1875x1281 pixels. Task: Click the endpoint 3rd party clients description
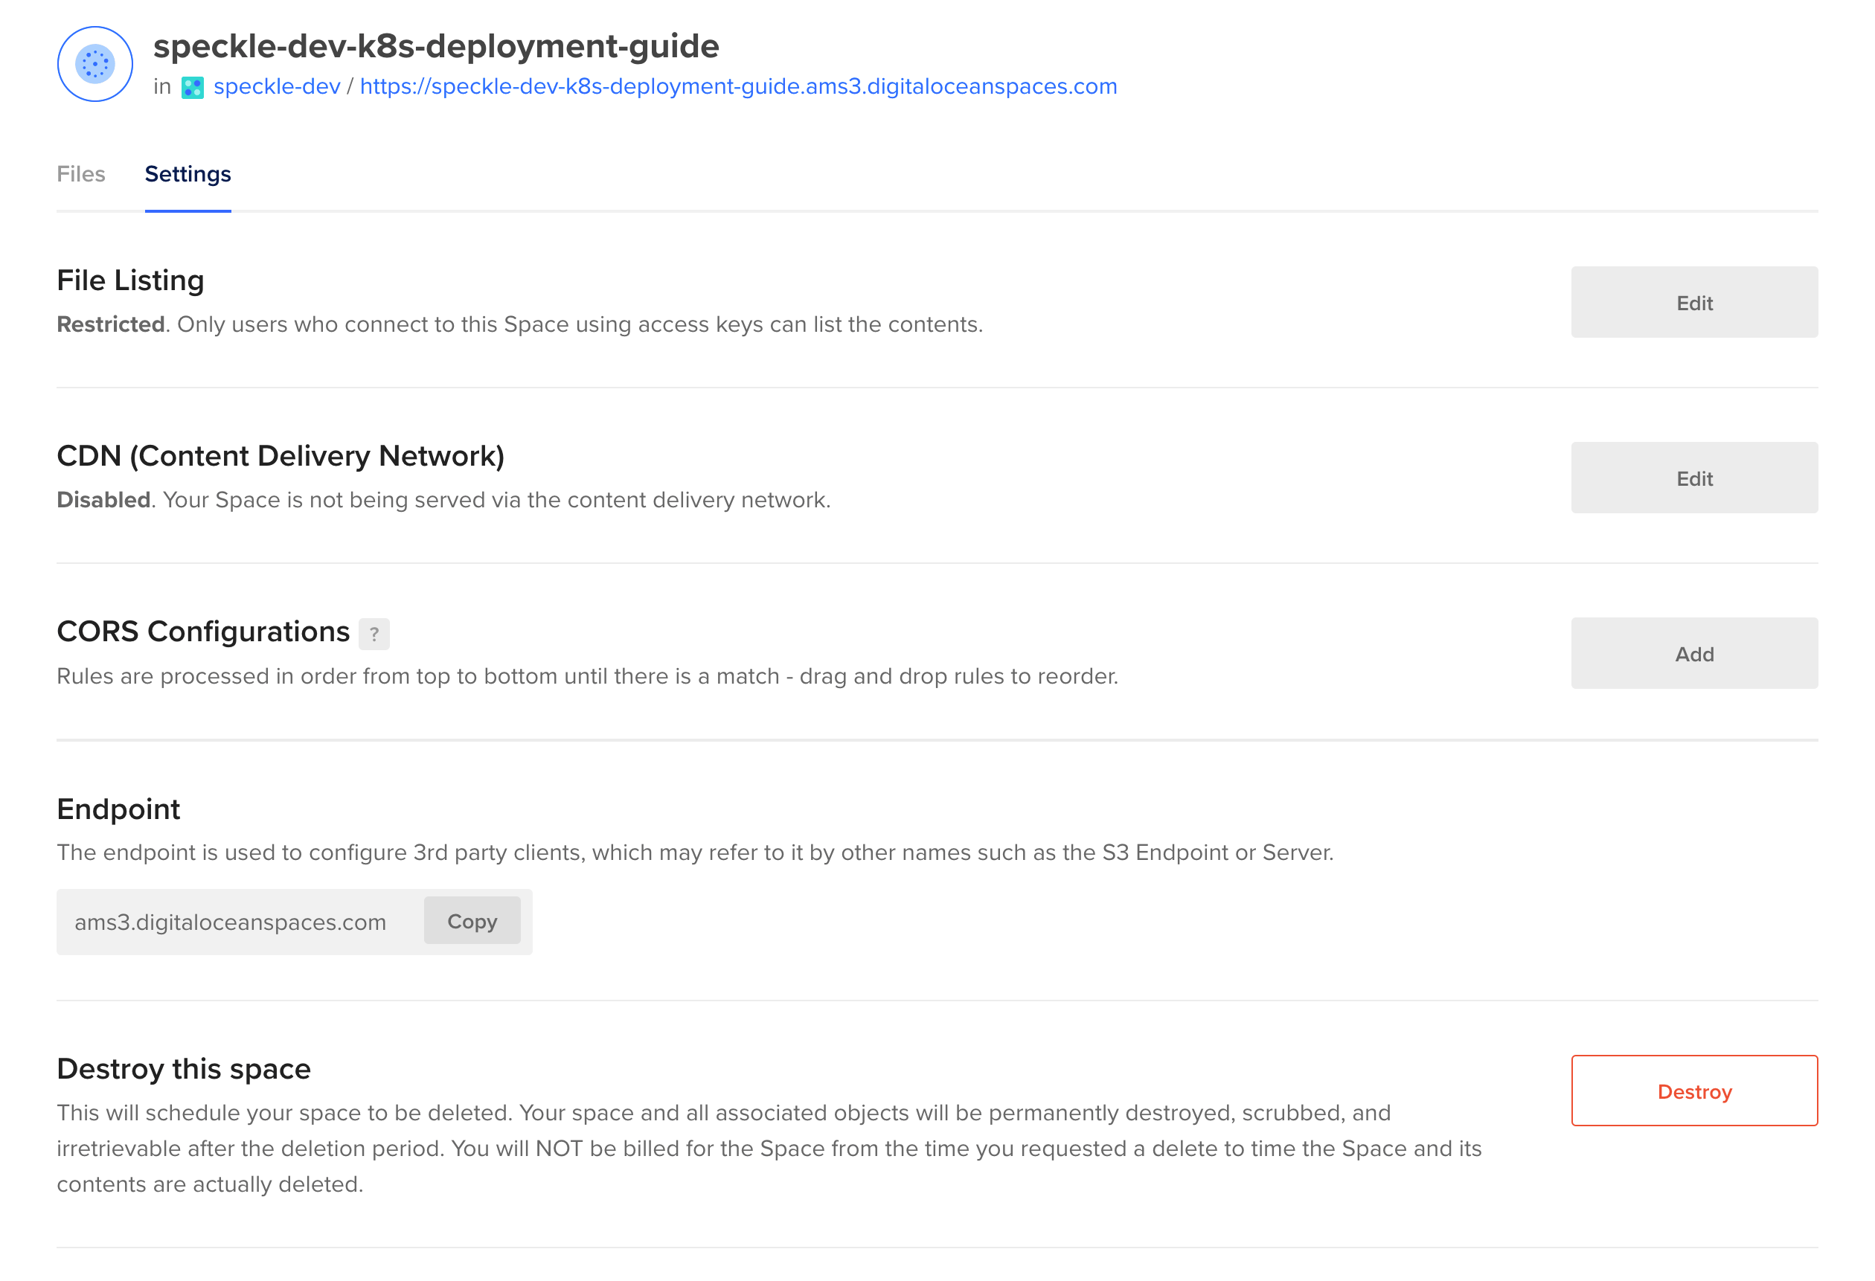(x=696, y=853)
